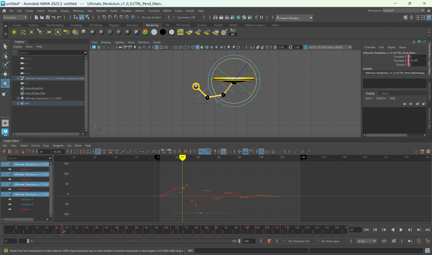Click the Layers menu in Layer Editor
The width and height of the screenshot is (432, 255).
(x=368, y=98)
